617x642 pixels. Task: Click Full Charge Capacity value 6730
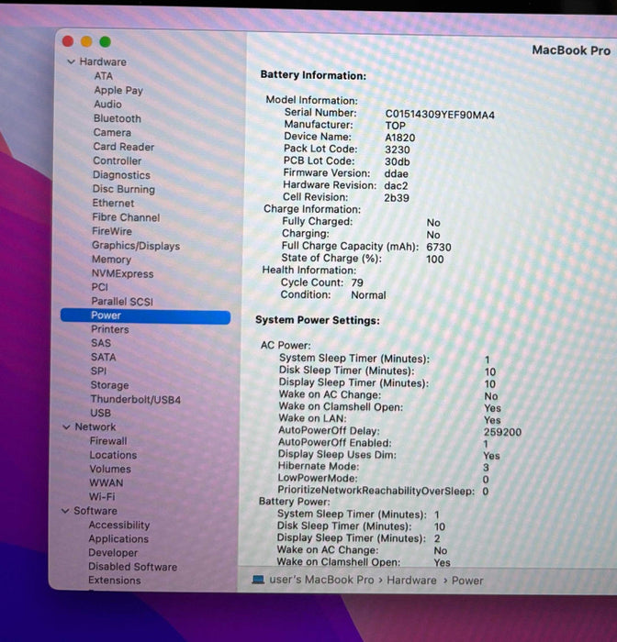click(x=439, y=248)
